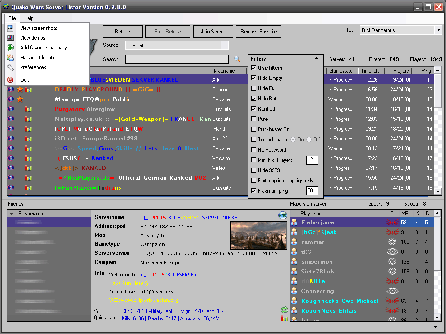Click the globe icon on the FunPlayer Indians row
Viewport: 446px width, 334px height.
click(x=11, y=188)
